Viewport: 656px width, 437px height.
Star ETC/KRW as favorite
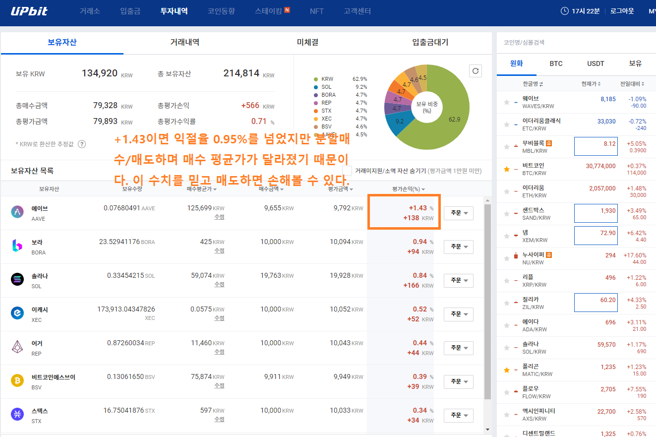pyautogui.click(x=506, y=125)
